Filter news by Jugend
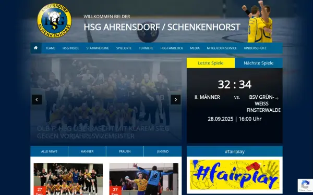 coord(163,151)
